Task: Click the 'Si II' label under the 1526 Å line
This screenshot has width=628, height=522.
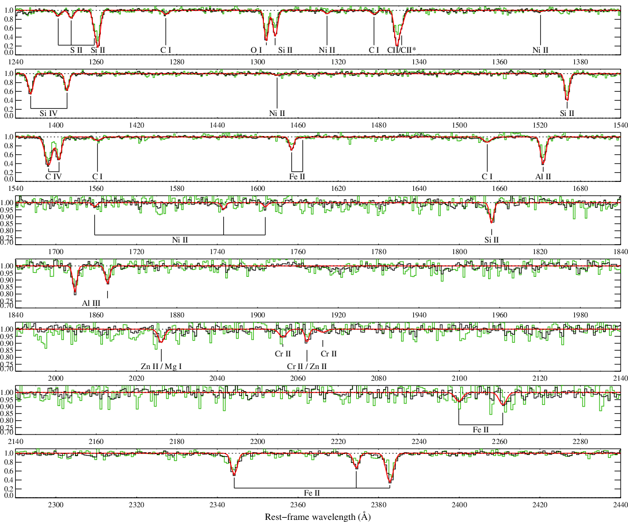Action: coord(567,113)
